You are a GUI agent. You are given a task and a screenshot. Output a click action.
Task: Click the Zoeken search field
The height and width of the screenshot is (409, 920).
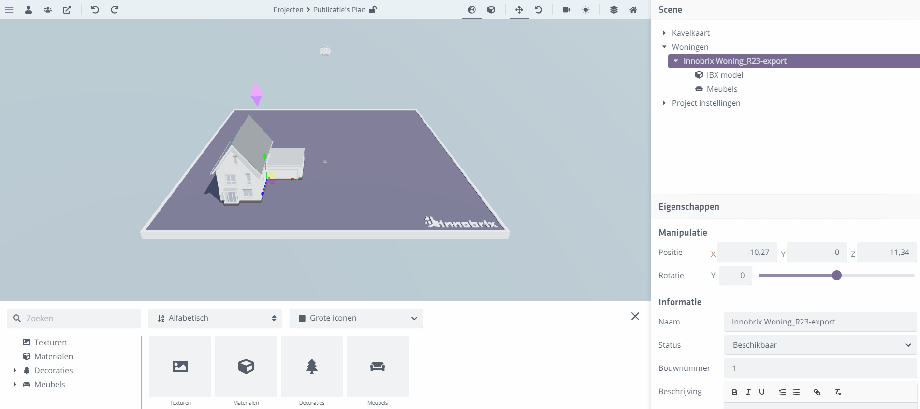click(74, 318)
